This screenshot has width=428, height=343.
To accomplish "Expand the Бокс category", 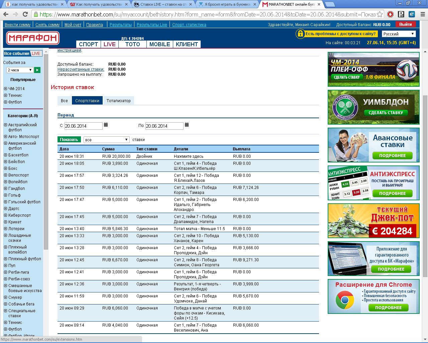I will coord(5,168).
